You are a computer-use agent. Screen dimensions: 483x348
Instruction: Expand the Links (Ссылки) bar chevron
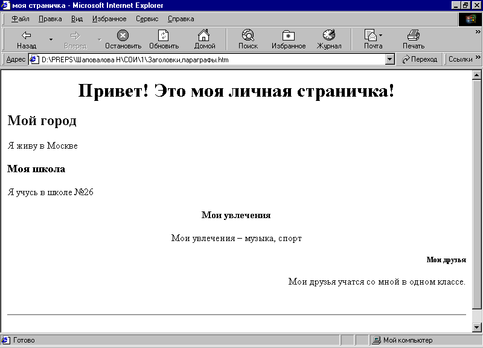coord(478,57)
